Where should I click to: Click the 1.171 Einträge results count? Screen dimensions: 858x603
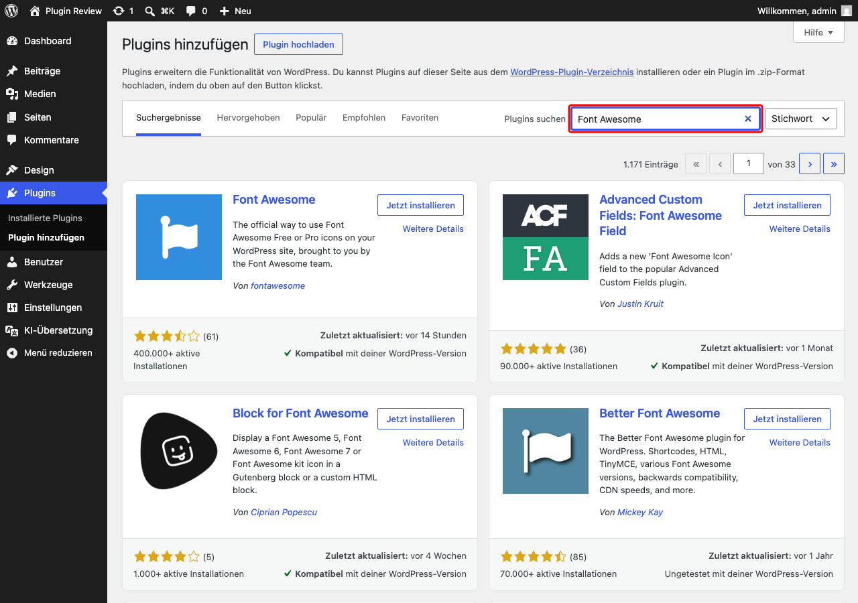click(x=650, y=164)
